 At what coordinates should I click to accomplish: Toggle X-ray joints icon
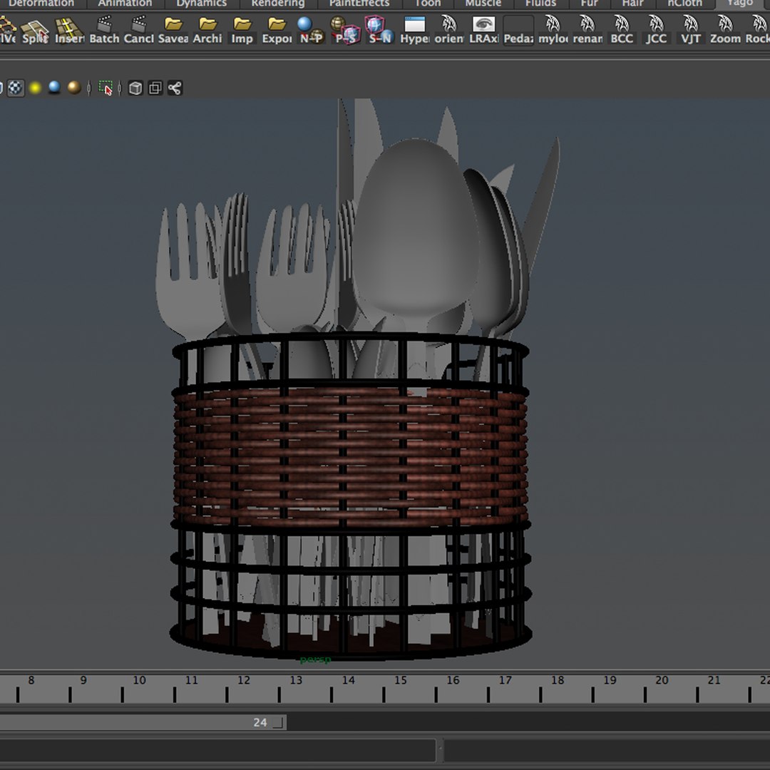(x=175, y=88)
